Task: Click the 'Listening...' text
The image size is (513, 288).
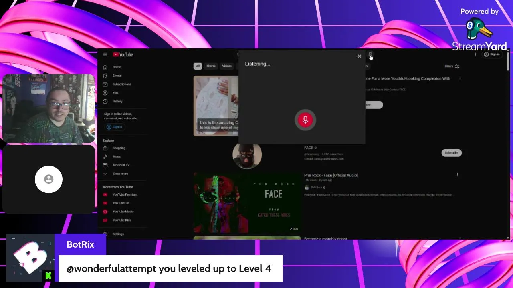Action: [x=258, y=64]
